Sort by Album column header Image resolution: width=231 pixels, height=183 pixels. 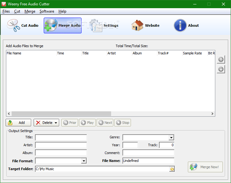point(145,53)
